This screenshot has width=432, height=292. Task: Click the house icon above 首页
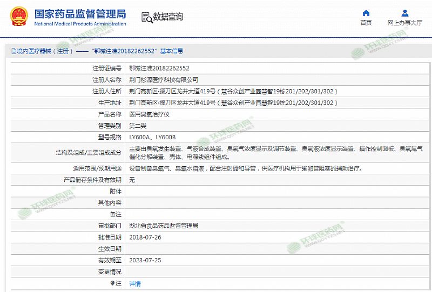tap(366, 13)
